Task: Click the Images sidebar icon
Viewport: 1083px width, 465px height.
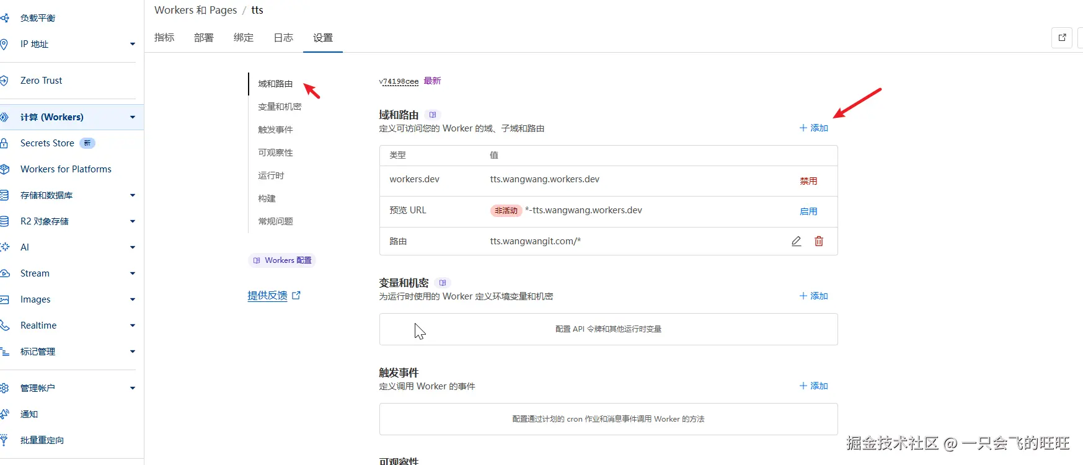Action: point(4,299)
